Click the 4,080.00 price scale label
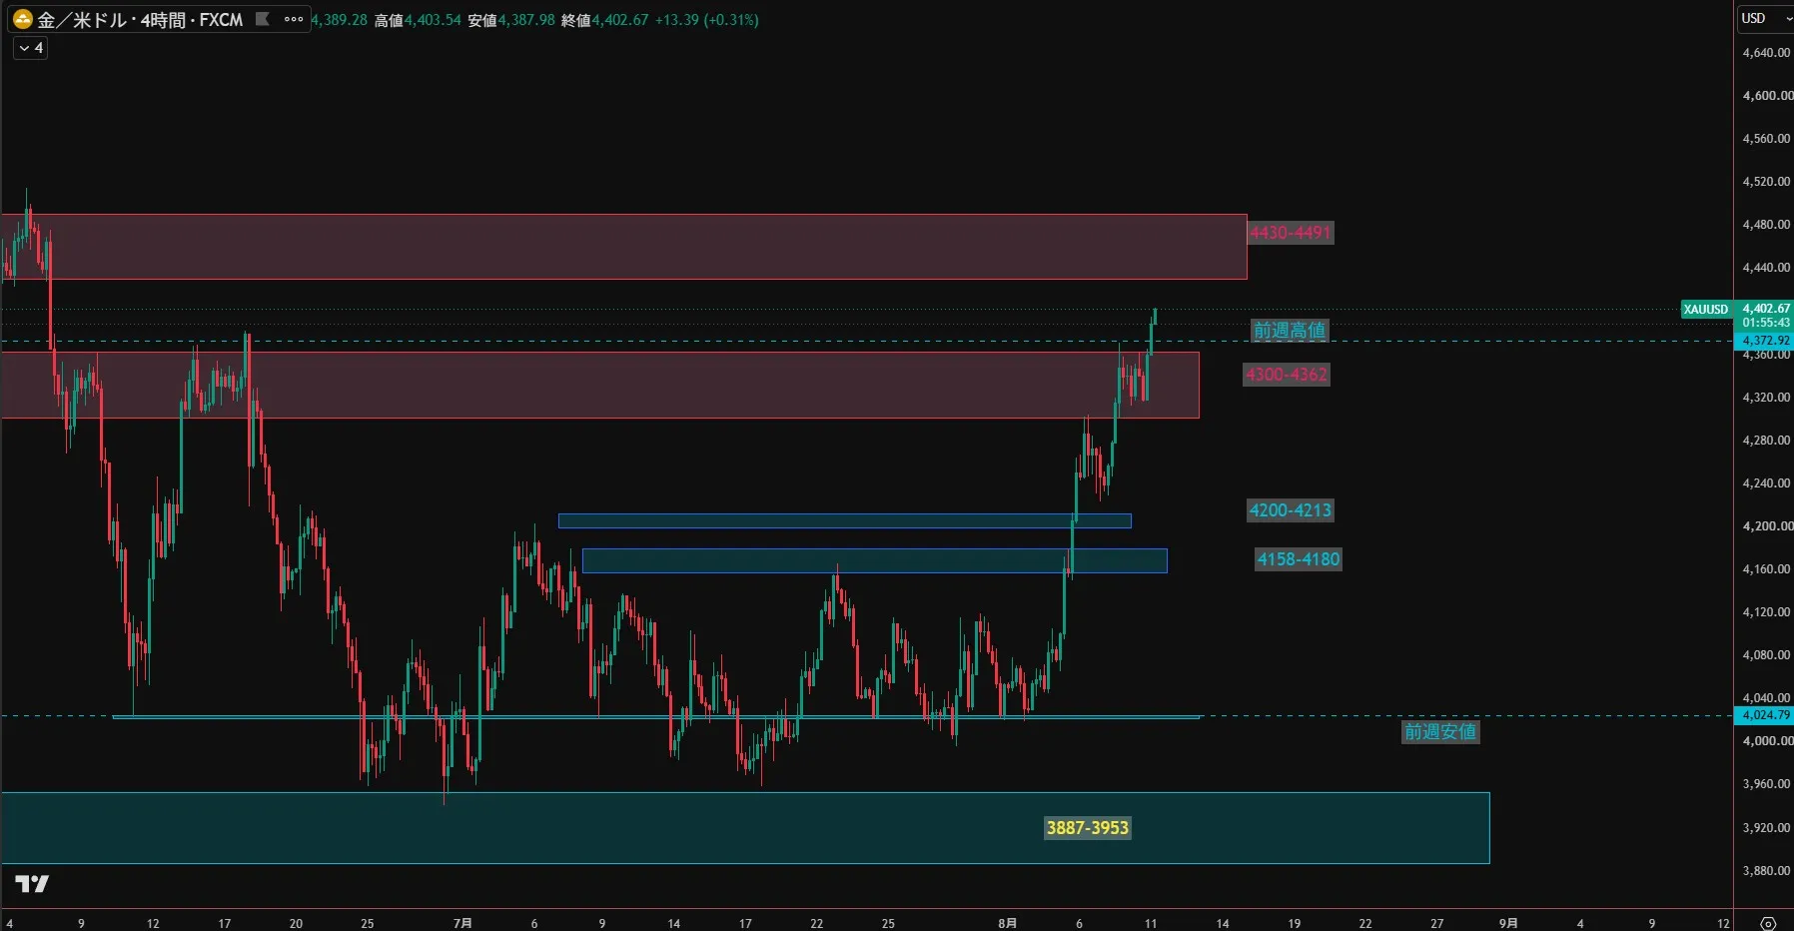 1766,655
